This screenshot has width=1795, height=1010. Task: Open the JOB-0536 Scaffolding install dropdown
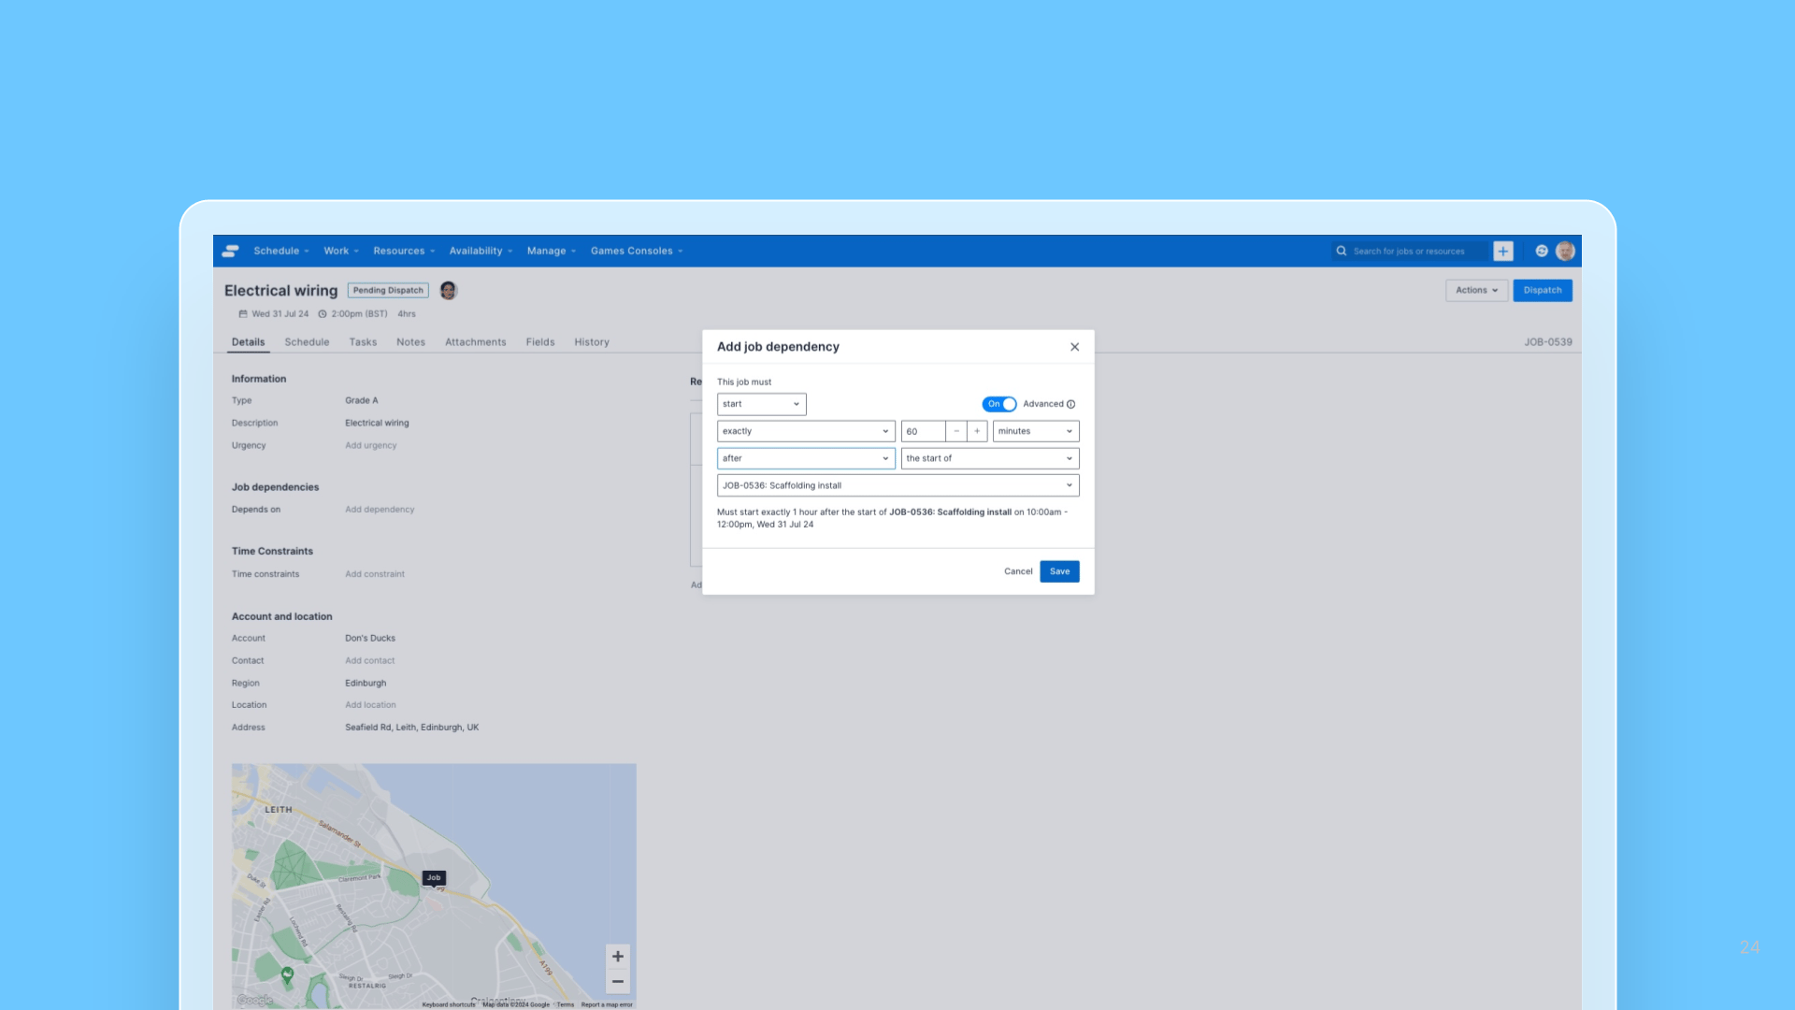[x=898, y=485]
